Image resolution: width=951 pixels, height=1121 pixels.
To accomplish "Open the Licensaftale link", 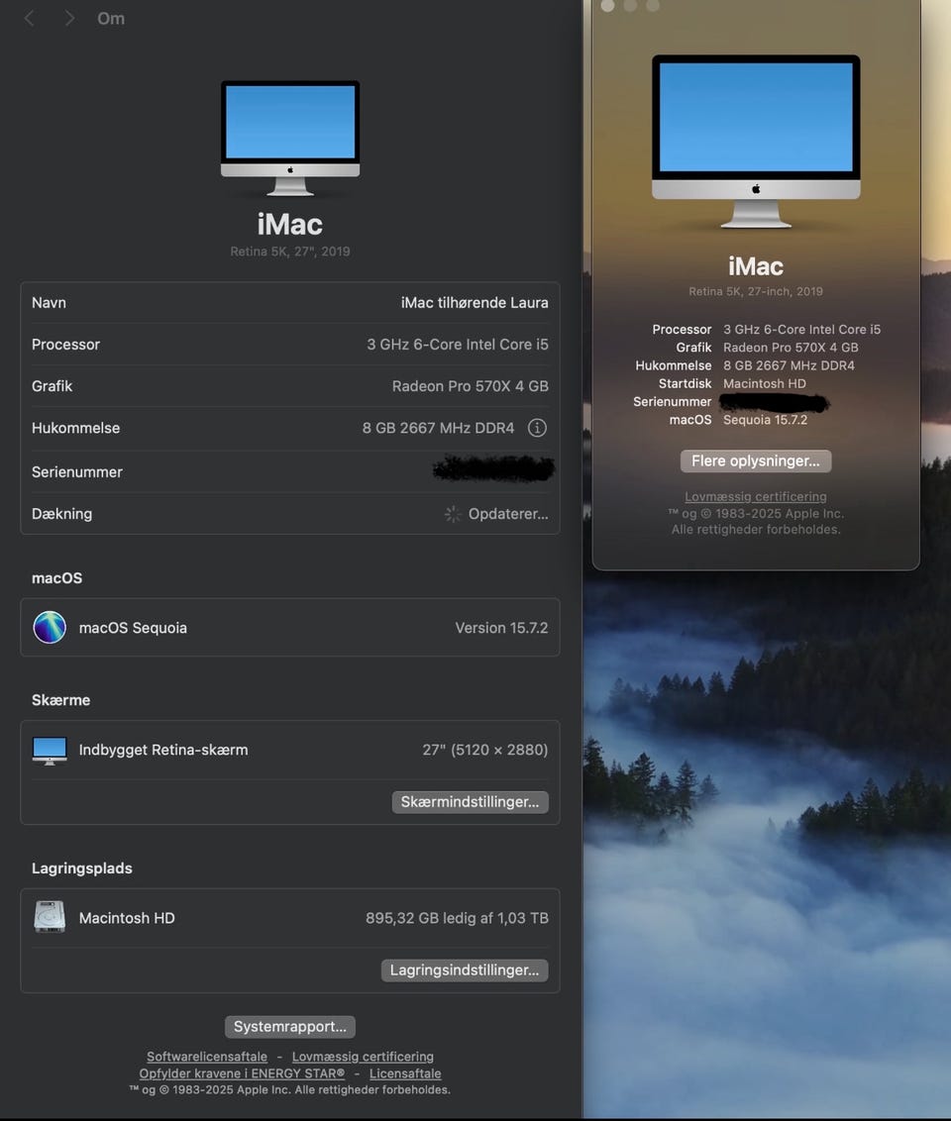I will [x=405, y=1073].
